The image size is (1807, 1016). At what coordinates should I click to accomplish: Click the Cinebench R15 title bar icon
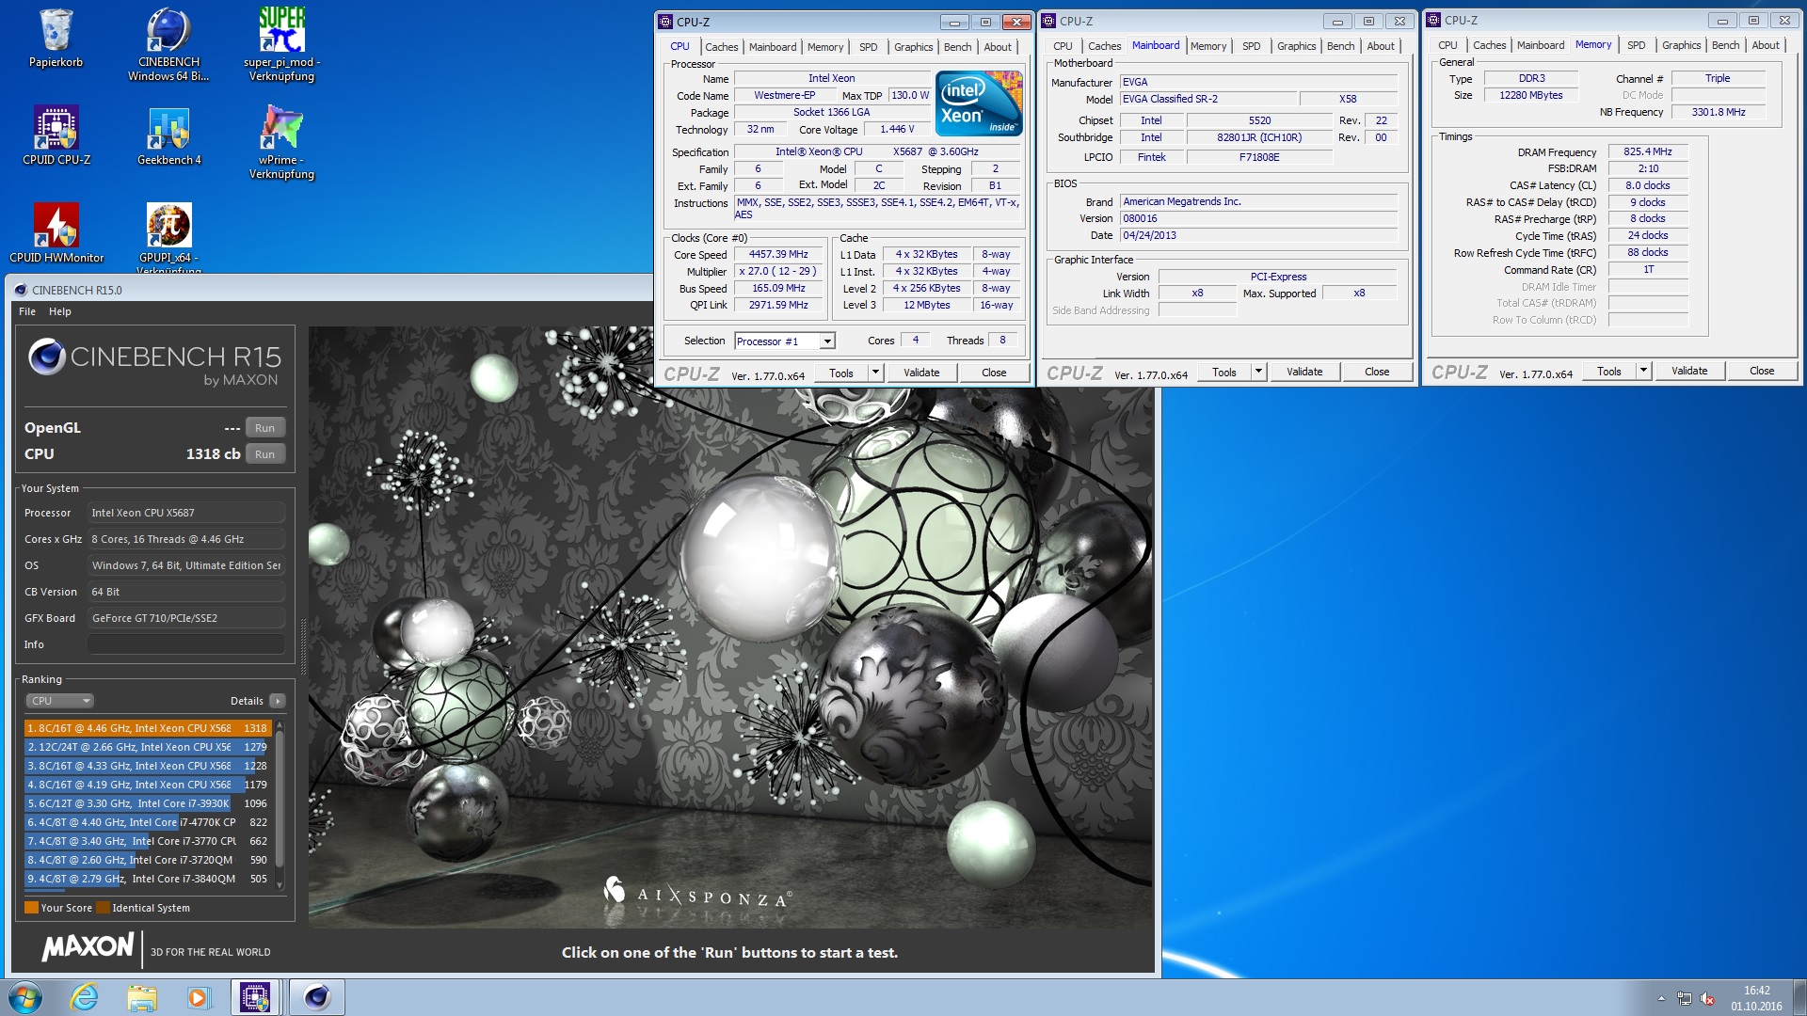point(21,290)
